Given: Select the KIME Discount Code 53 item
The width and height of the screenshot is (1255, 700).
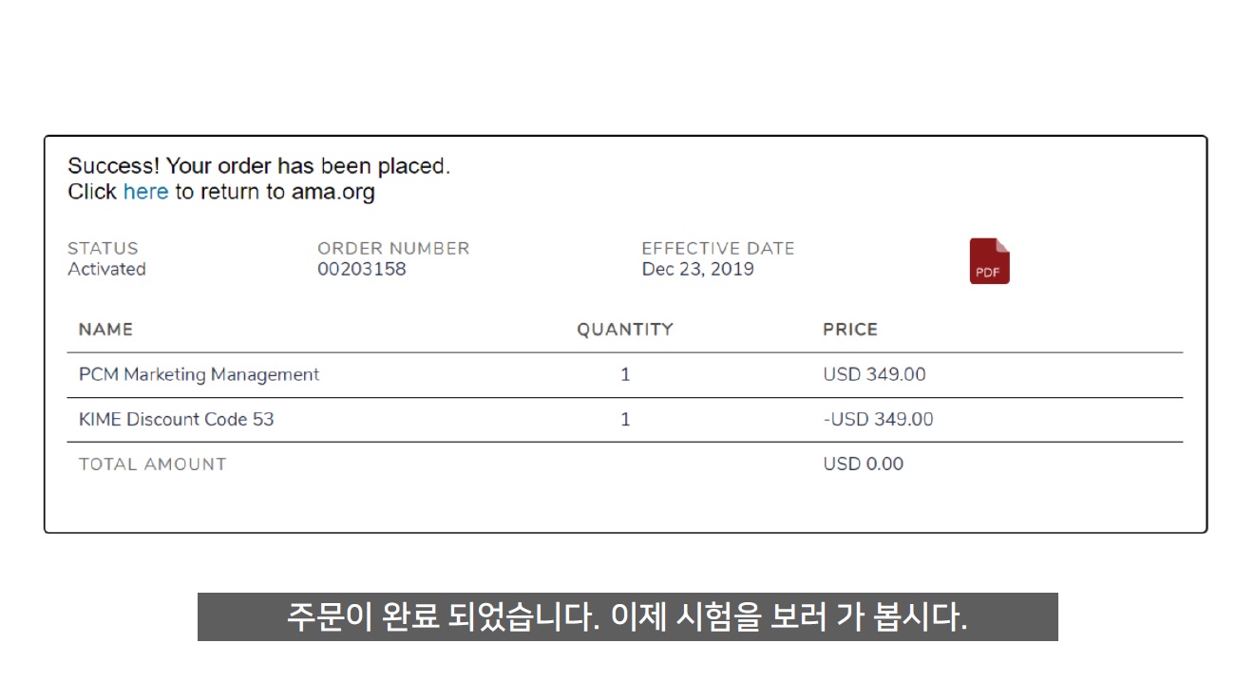Looking at the screenshot, I should pyautogui.click(x=177, y=419).
